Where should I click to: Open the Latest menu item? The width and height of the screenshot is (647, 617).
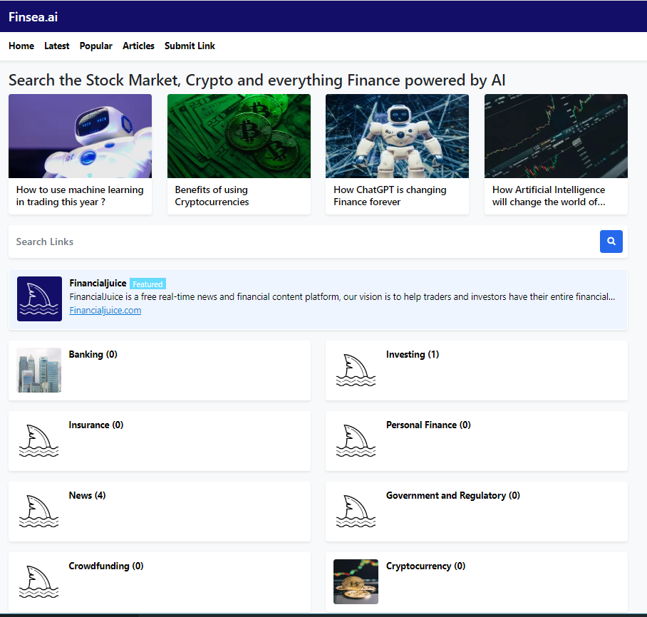pyautogui.click(x=57, y=46)
